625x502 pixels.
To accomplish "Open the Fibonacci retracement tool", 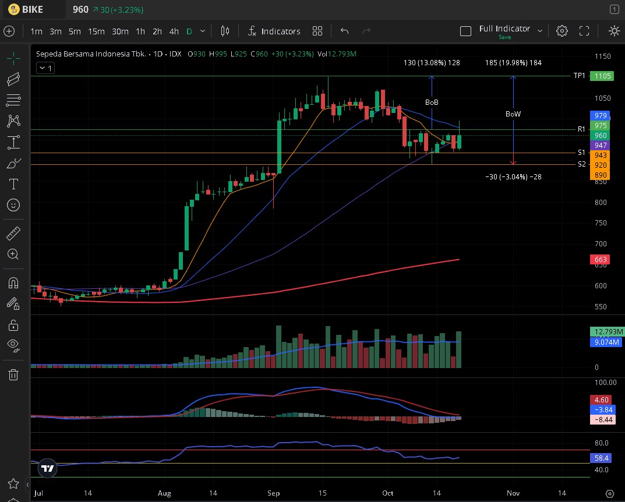I will click(13, 100).
